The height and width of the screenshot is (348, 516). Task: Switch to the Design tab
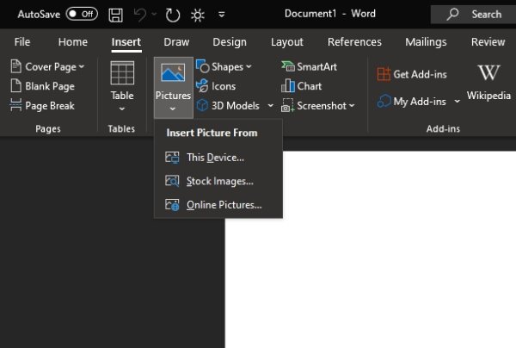[229, 42]
